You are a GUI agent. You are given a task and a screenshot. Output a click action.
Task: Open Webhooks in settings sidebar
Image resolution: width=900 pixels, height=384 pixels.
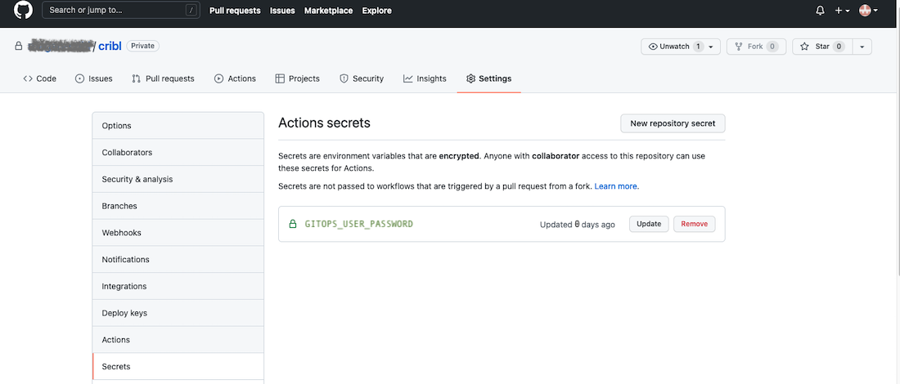[178, 233]
